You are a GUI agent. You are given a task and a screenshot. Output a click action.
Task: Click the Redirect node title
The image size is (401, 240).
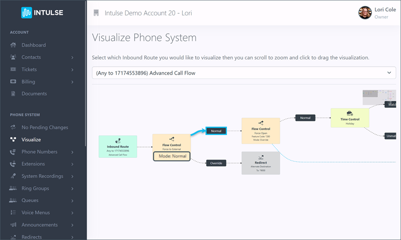(261, 163)
